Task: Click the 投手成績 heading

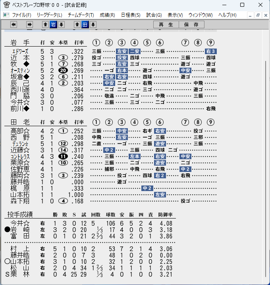Action: click(x=20, y=214)
